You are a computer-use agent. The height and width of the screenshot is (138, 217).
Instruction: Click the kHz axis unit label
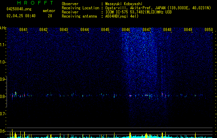point(3,28)
